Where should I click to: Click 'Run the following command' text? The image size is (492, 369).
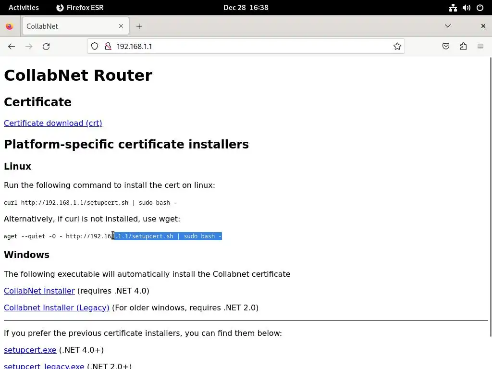click(110, 185)
